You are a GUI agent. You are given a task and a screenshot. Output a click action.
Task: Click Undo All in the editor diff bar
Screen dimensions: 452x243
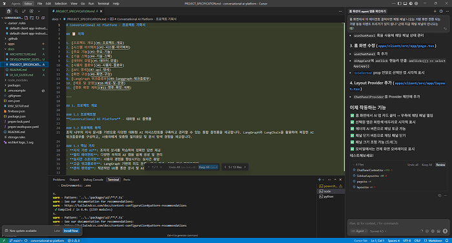[x=182, y=167]
